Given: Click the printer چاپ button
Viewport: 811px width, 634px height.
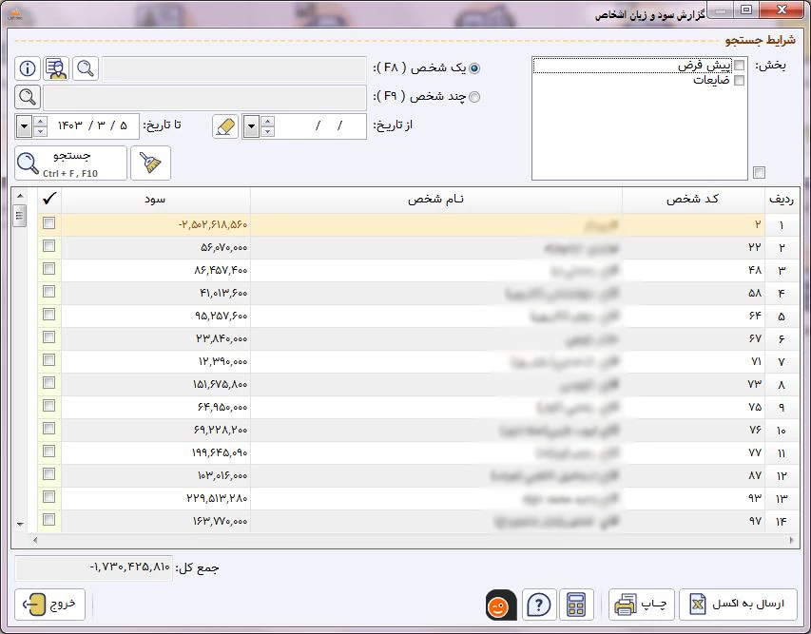Looking at the screenshot, I should click(642, 605).
